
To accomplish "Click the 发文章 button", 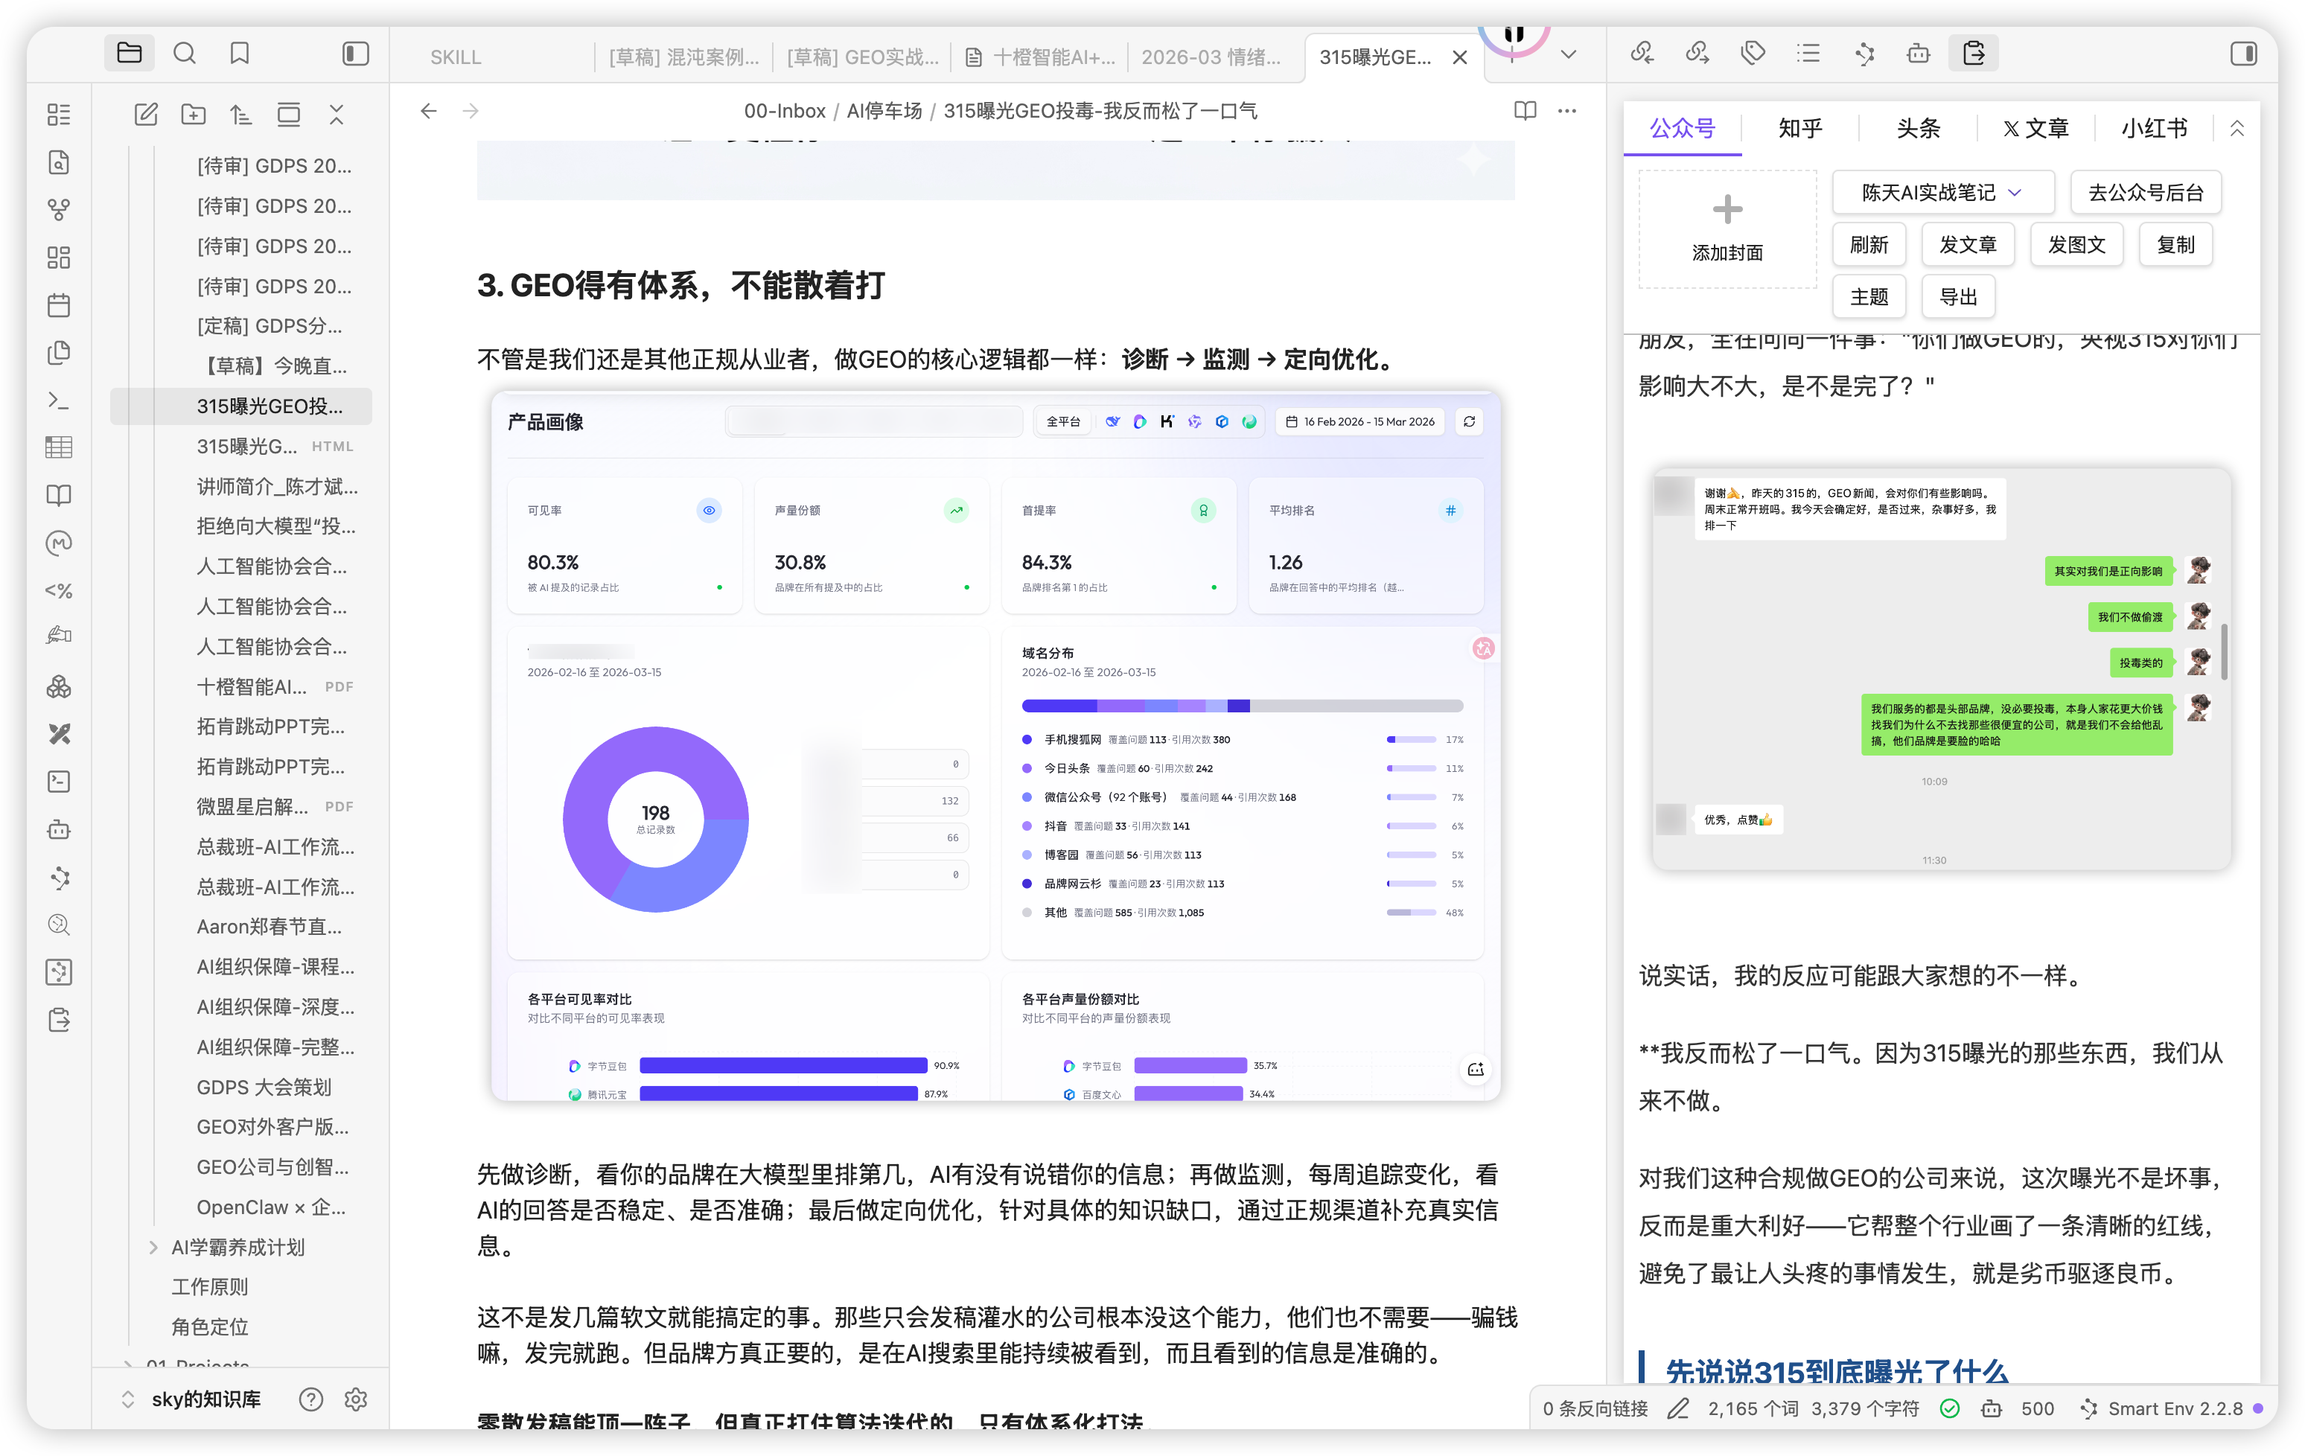I will (1967, 245).
